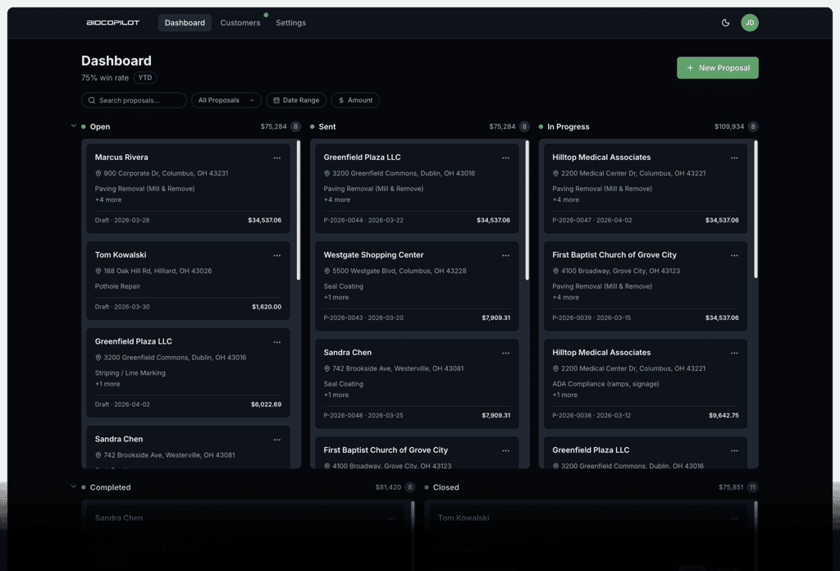The height and width of the screenshot is (571, 840).
Task: Create a New Proposal
Action: (x=717, y=67)
